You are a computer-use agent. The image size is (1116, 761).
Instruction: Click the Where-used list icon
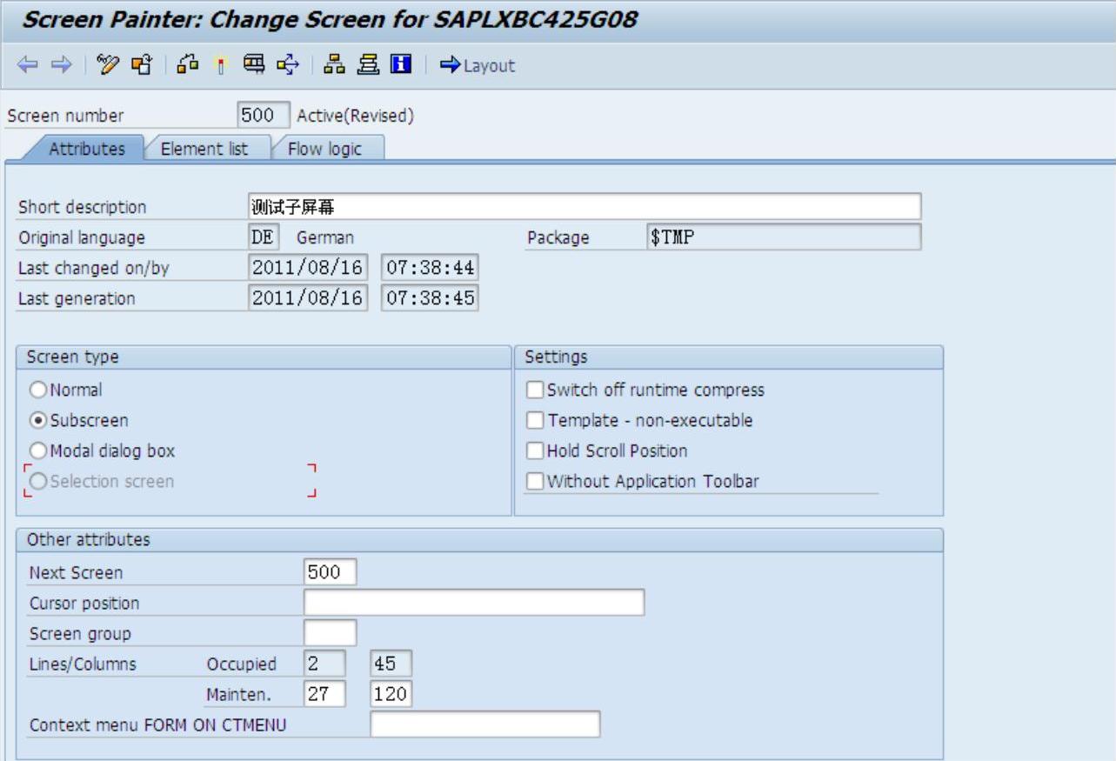pos(288,65)
